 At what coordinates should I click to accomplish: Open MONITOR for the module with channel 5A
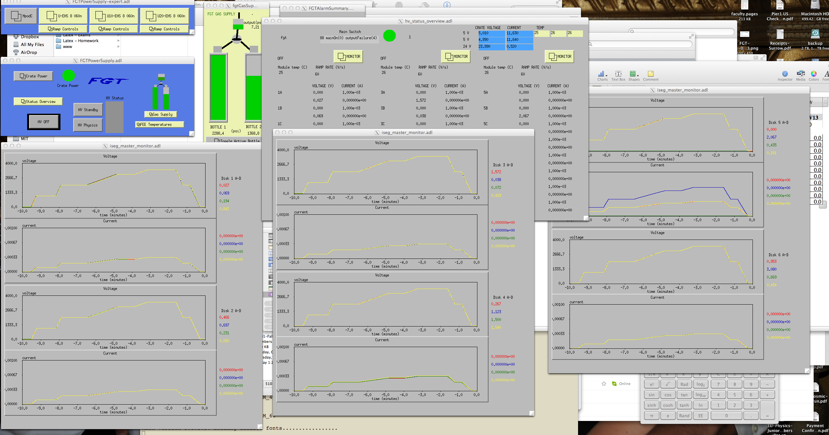(x=559, y=57)
